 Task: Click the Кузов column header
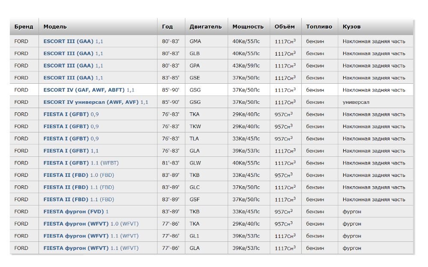(x=376, y=26)
